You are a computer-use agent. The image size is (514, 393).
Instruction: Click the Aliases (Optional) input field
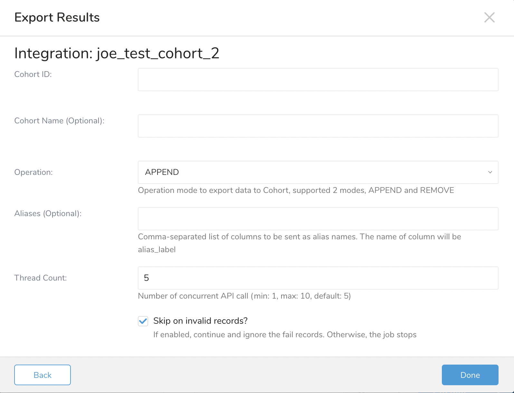click(x=318, y=219)
